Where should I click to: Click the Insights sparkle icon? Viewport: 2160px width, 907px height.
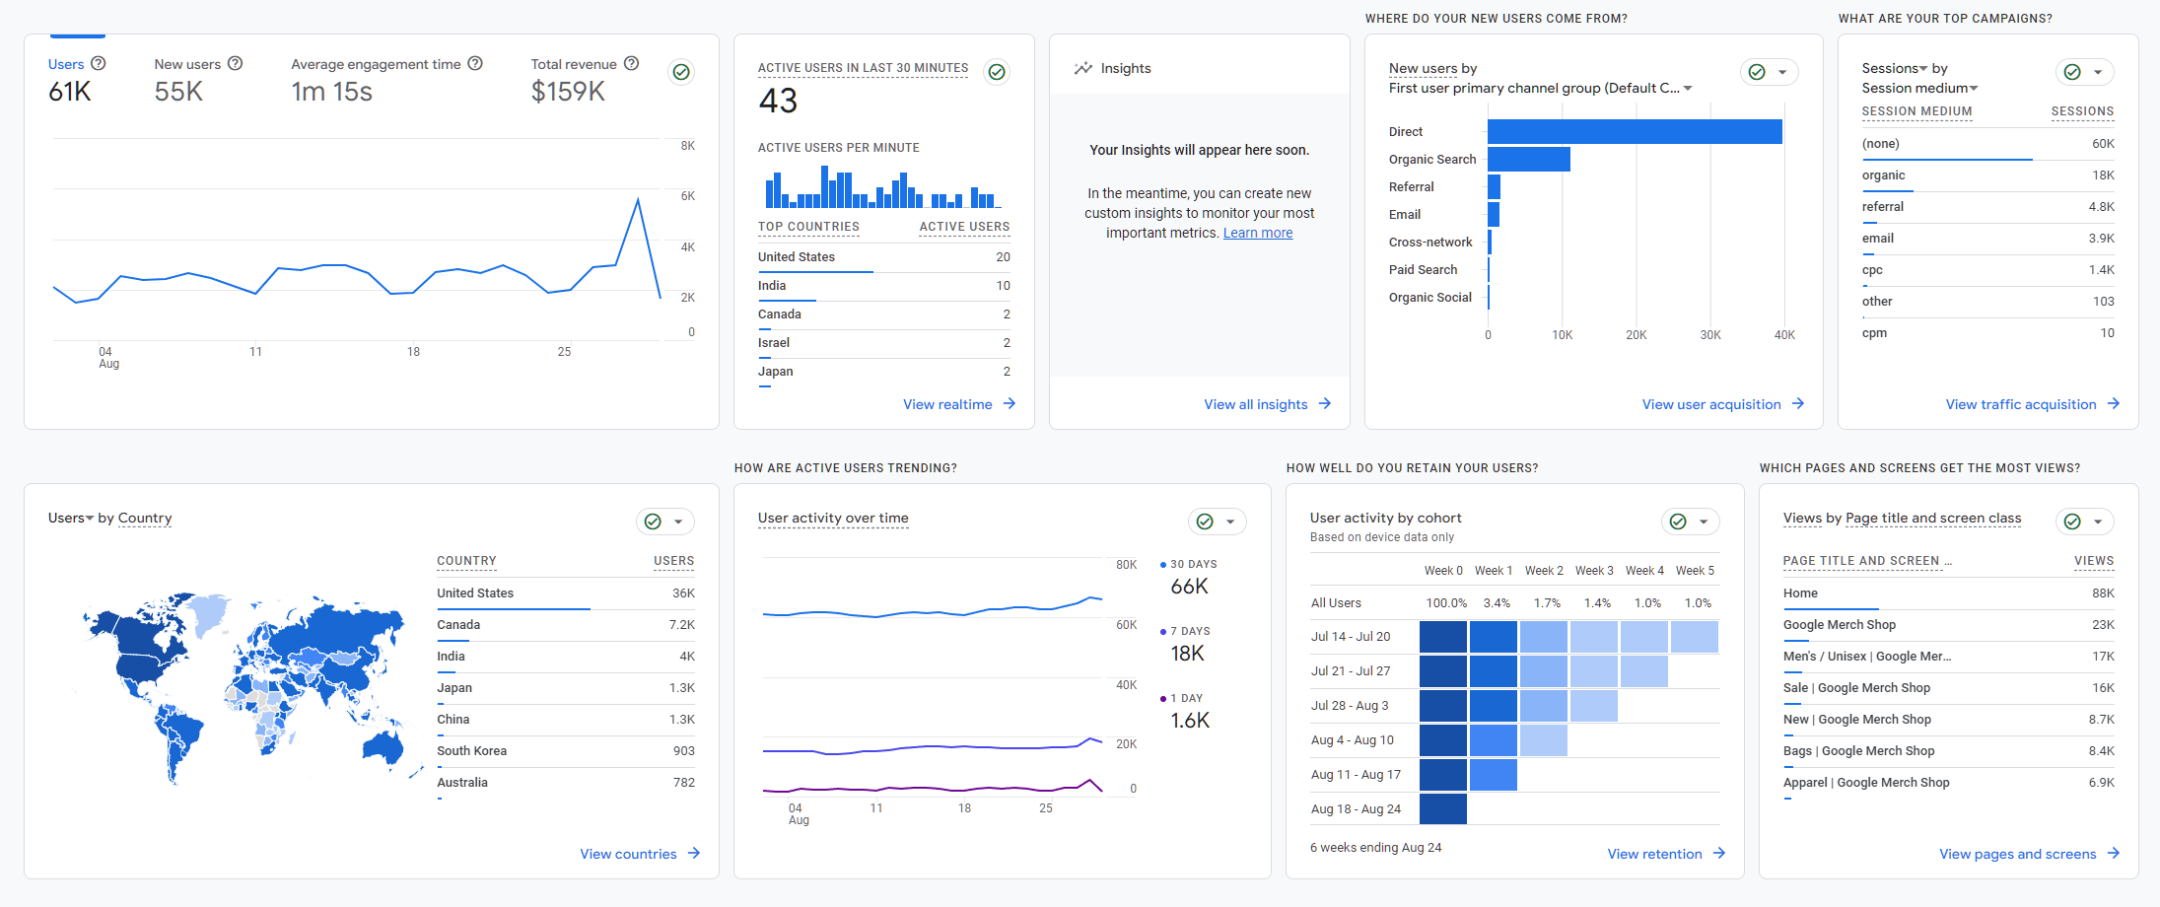point(1081,67)
